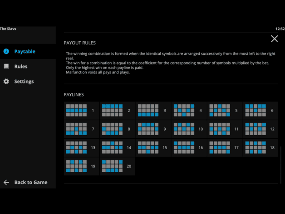This screenshot has width=285, height=214.
Task: Select payline 12 diagram
Action: click(256, 129)
